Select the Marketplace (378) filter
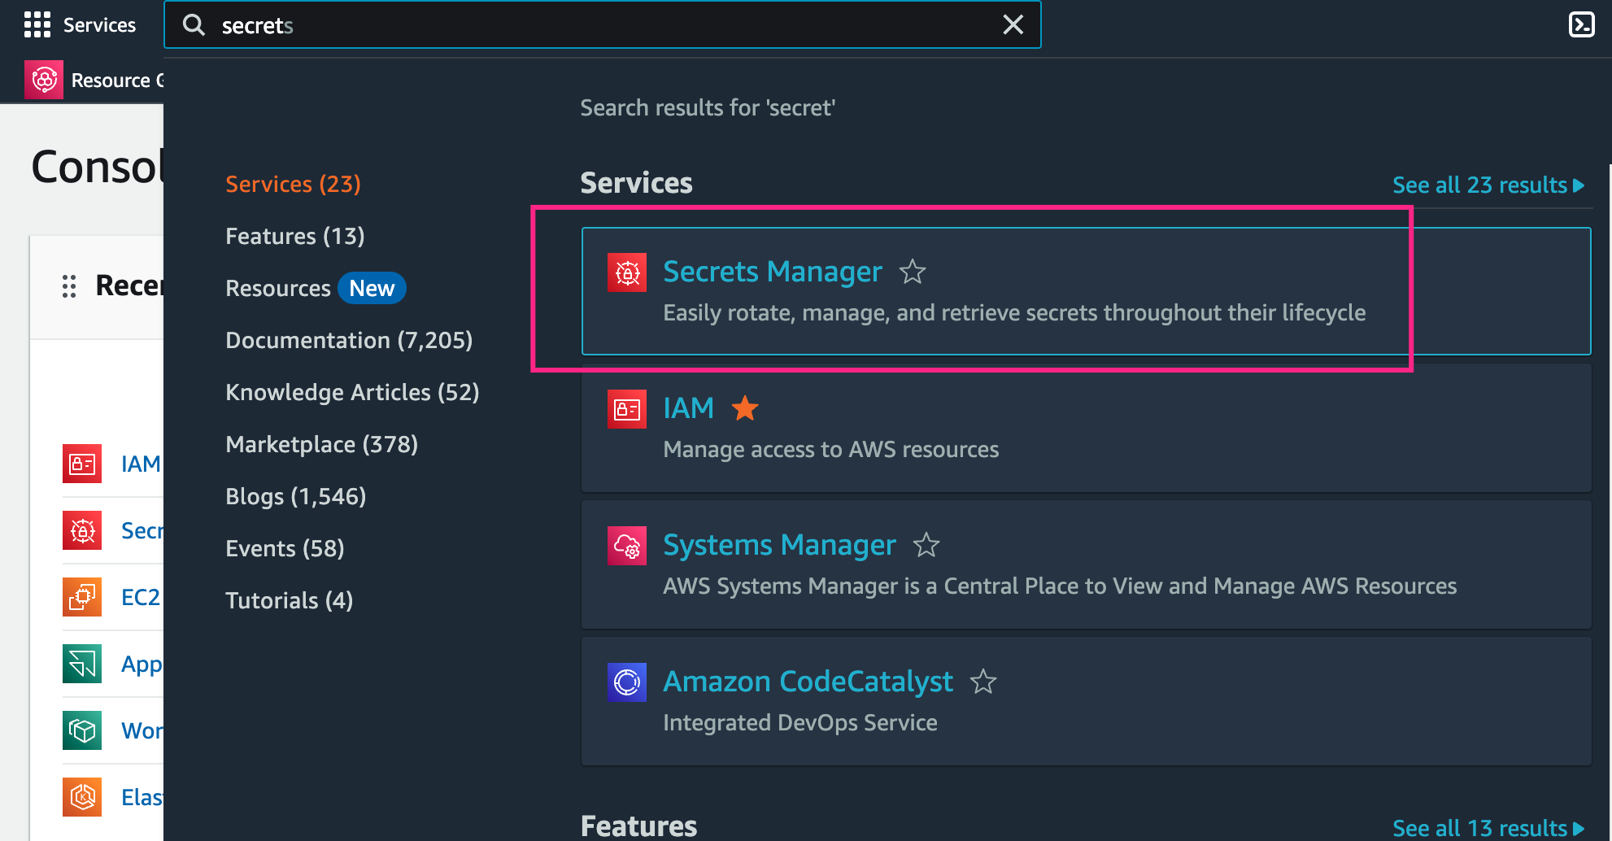Image resolution: width=1612 pixels, height=841 pixels. [x=321, y=445]
